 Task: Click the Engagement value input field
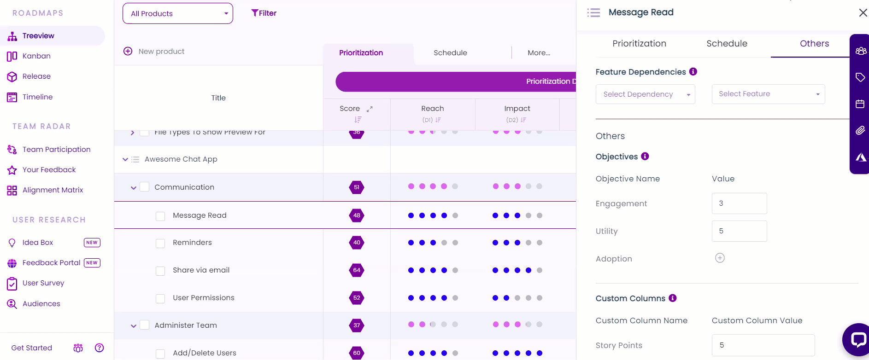[739, 203]
